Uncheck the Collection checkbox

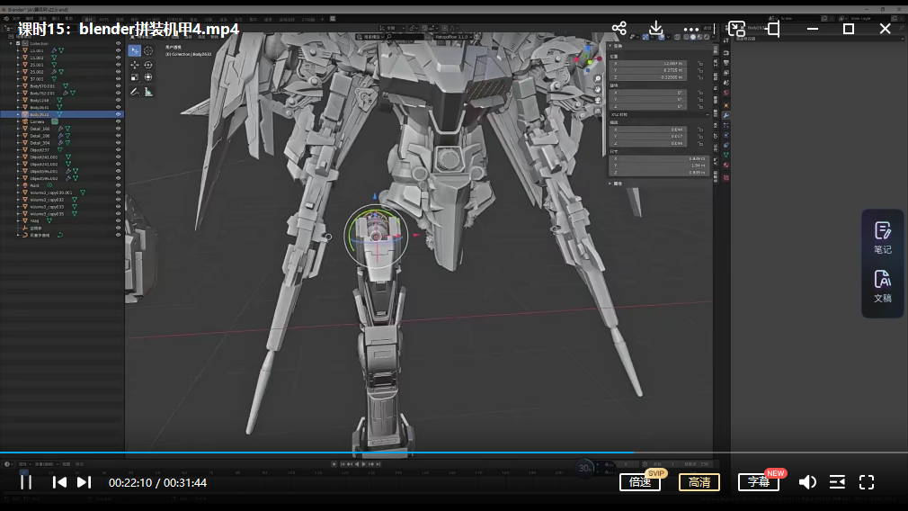[18, 43]
